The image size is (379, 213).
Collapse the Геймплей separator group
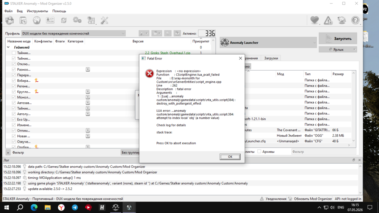(x=8, y=47)
